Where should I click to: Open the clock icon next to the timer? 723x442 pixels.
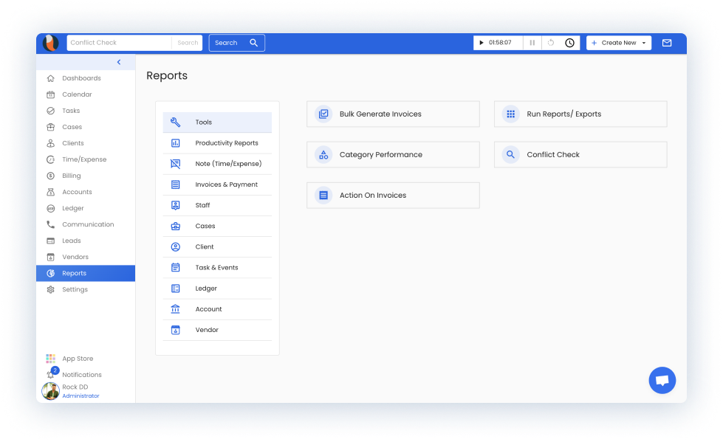pos(569,43)
